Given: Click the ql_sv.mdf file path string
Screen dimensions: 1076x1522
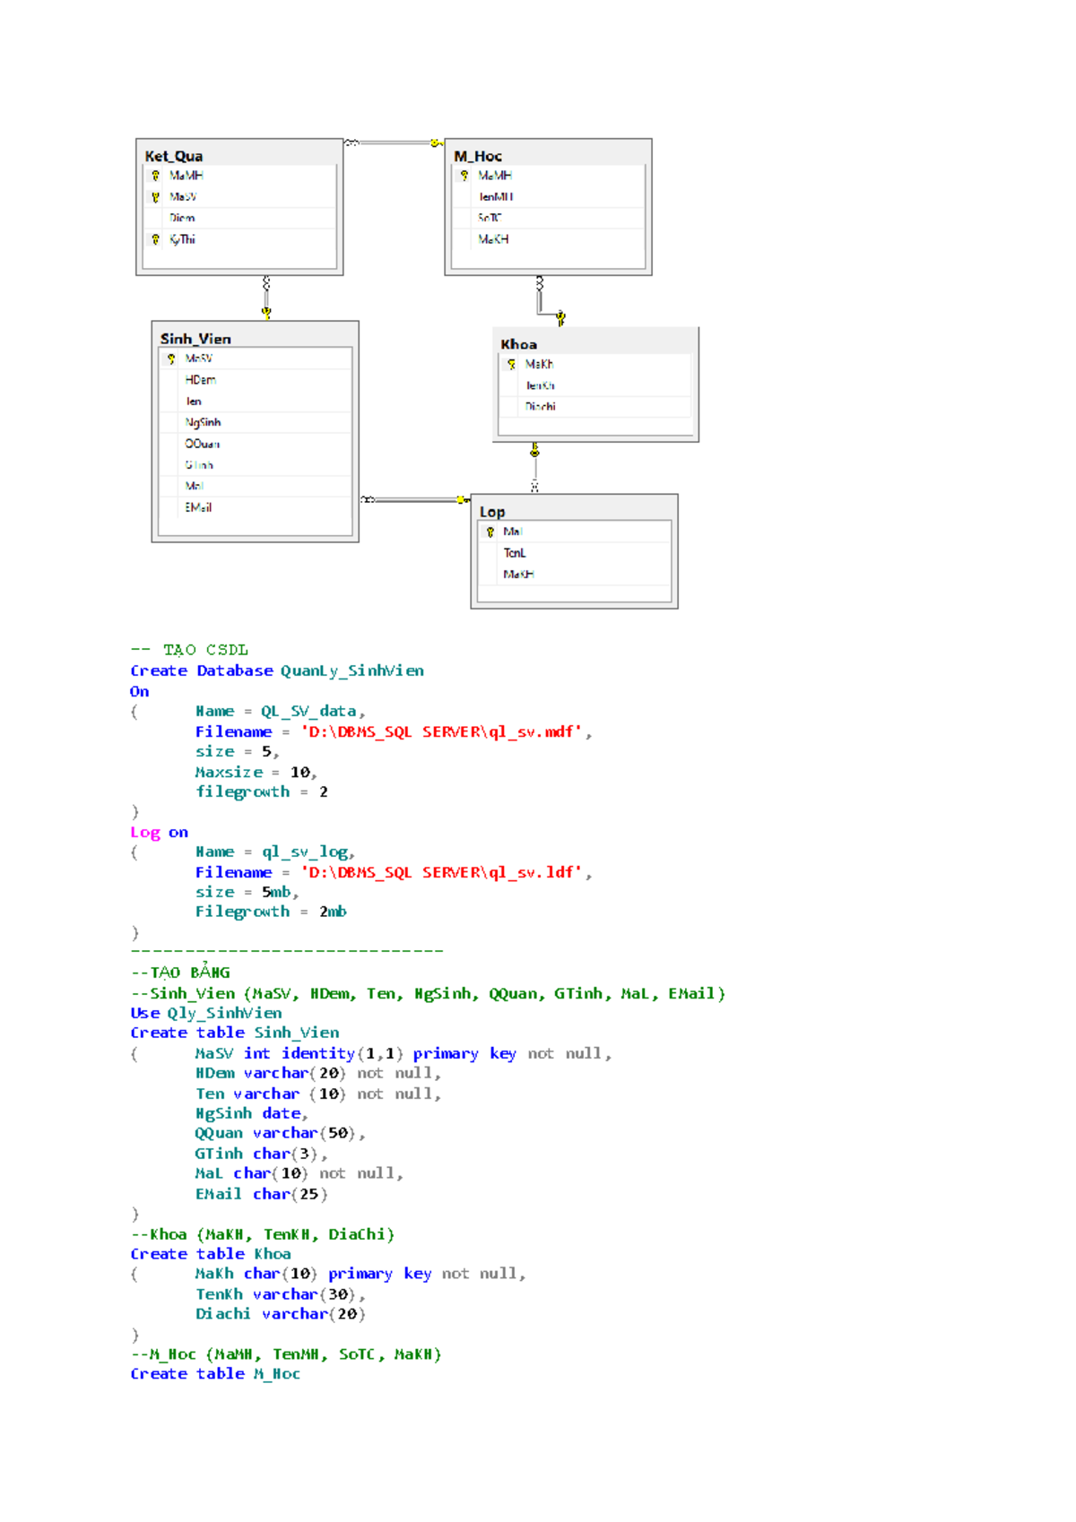Looking at the screenshot, I should 442,731.
